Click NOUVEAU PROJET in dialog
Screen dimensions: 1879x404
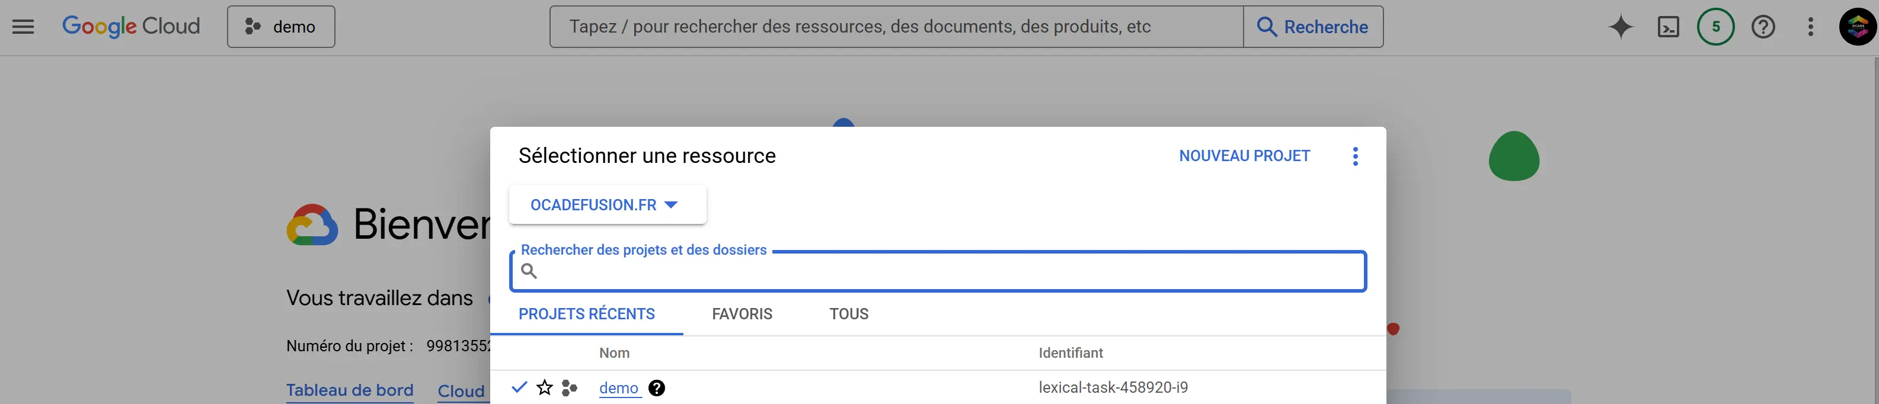pos(1244,156)
